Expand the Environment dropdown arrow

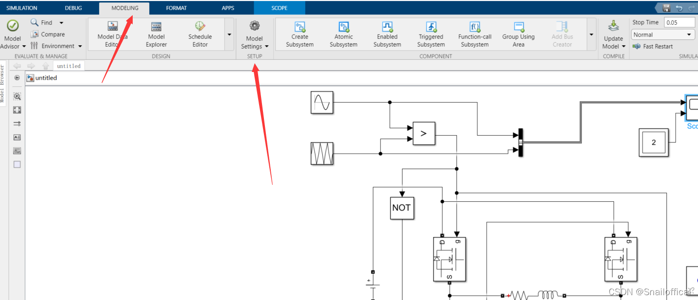80,46
